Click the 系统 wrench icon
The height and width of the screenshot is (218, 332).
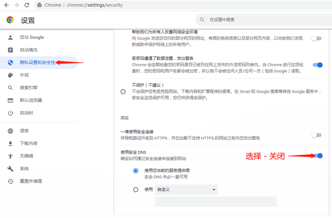click(11, 169)
